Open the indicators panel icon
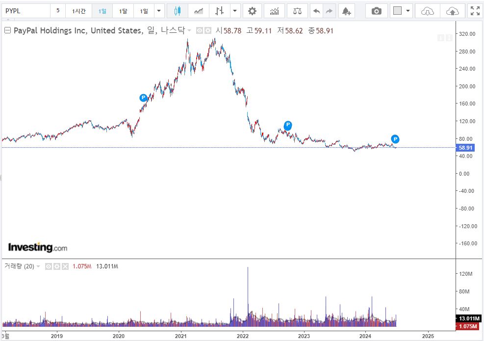 point(275,11)
